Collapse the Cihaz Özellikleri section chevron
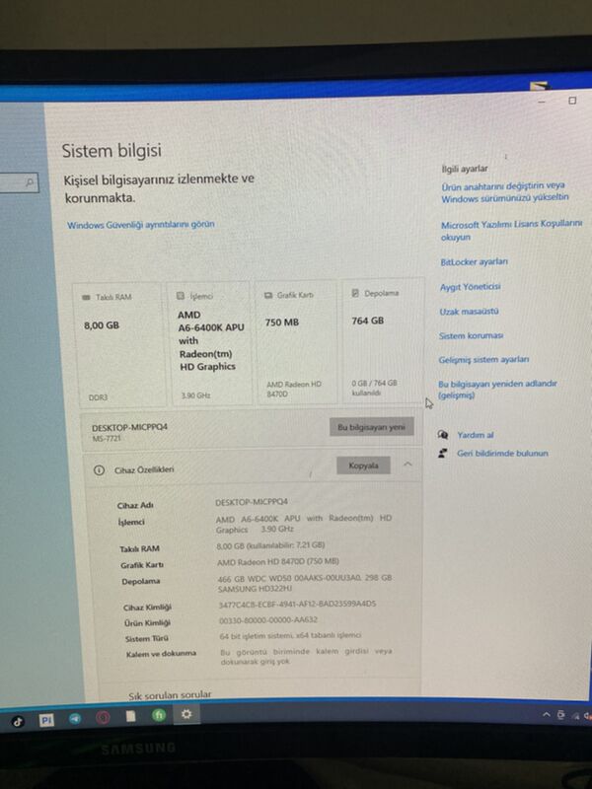The width and height of the screenshot is (592, 789). tap(407, 464)
